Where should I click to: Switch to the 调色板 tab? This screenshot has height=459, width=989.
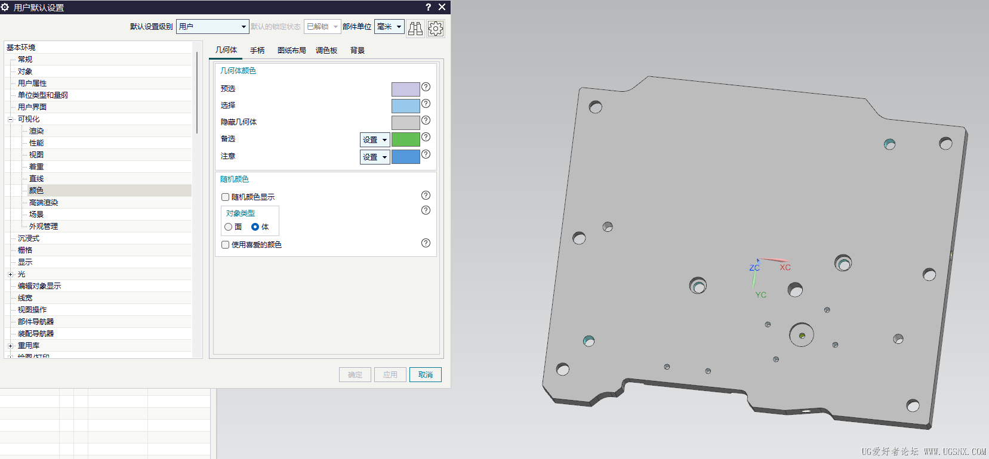click(x=326, y=51)
